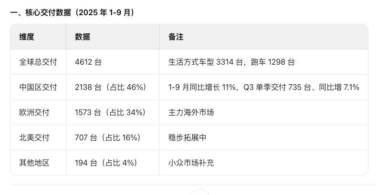Click the 4612 台 data cell

(88, 62)
